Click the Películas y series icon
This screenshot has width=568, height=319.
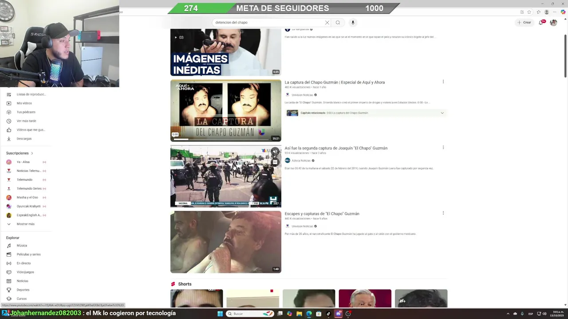(x=9, y=254)
